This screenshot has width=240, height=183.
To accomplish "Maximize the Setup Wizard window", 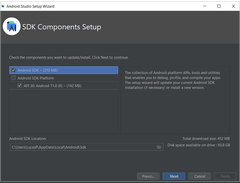I will [x=219, y=6].
